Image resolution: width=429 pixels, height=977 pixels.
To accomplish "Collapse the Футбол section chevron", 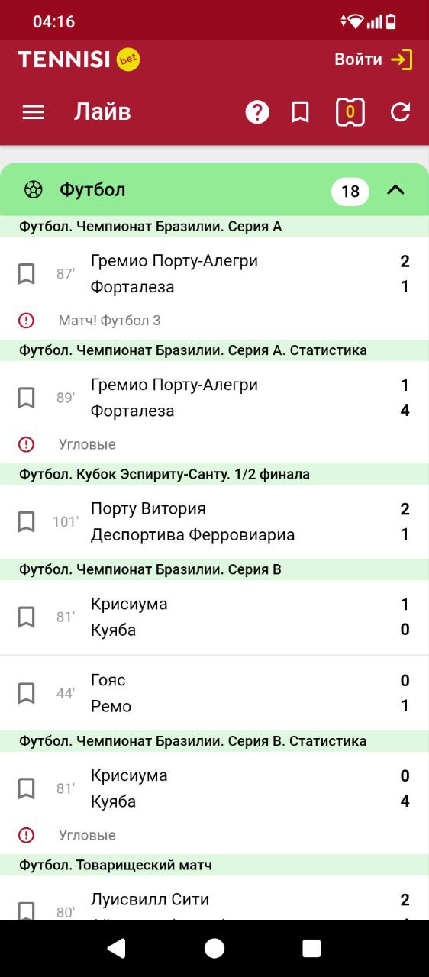I will (x=395, y=190).
